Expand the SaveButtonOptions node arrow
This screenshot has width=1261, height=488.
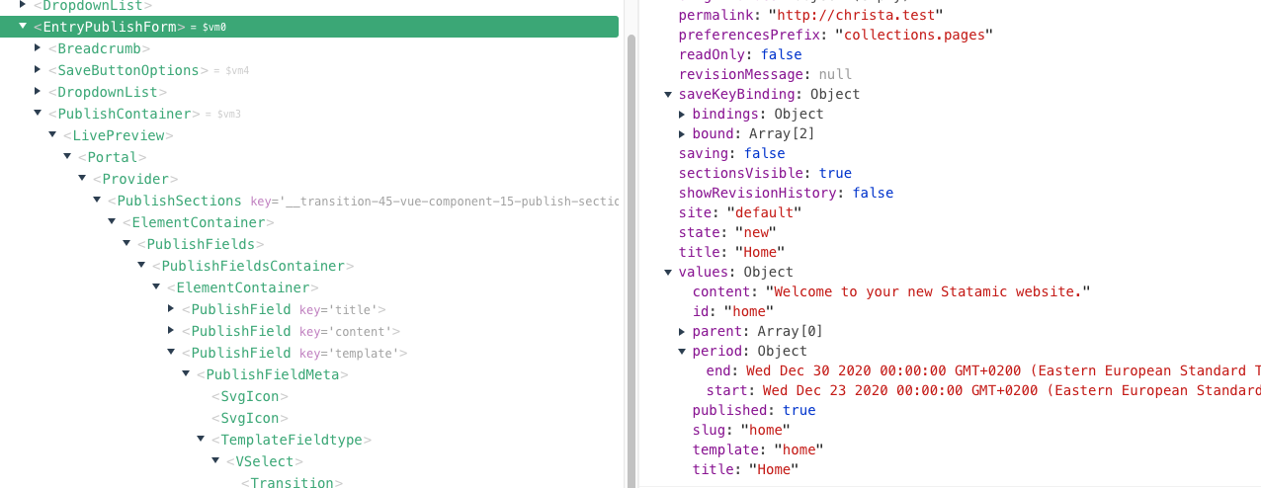[38, 70]
